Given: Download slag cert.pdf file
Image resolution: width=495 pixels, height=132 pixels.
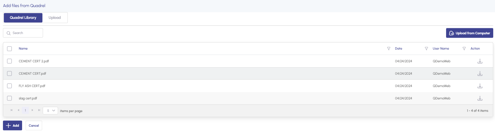Looking at the screenshot, I should 480,98.
